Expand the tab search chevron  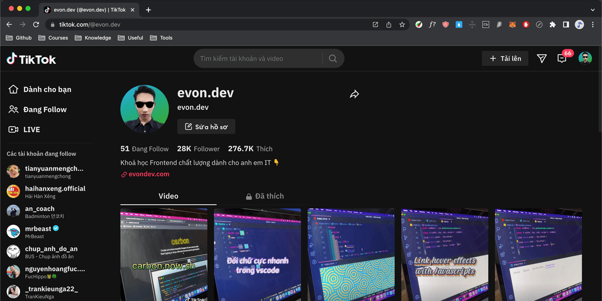coord(592,10)
